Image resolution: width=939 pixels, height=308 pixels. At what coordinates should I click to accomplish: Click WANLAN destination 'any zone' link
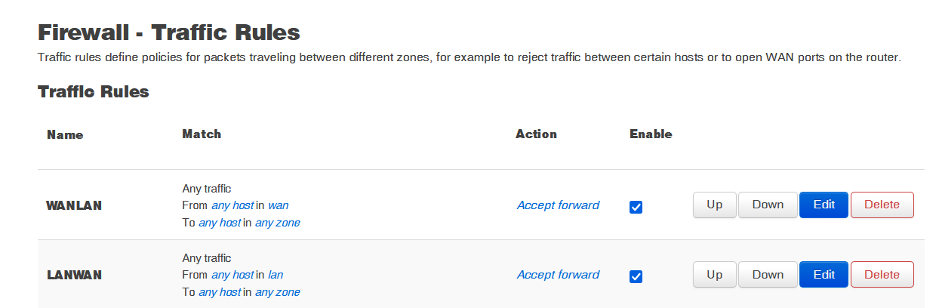tap(277, 223)
